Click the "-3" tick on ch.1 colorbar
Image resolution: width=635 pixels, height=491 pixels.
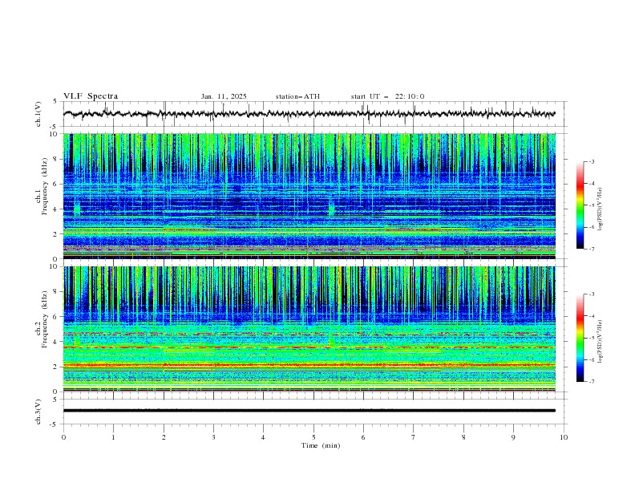pyautogui.click(x=591, y=161)
